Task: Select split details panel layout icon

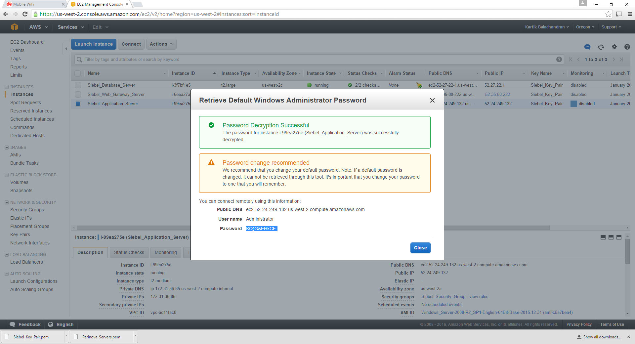Action: [611, 237]
